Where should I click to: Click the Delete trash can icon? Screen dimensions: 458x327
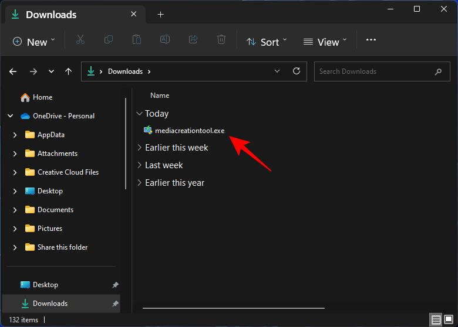point(221,40)
